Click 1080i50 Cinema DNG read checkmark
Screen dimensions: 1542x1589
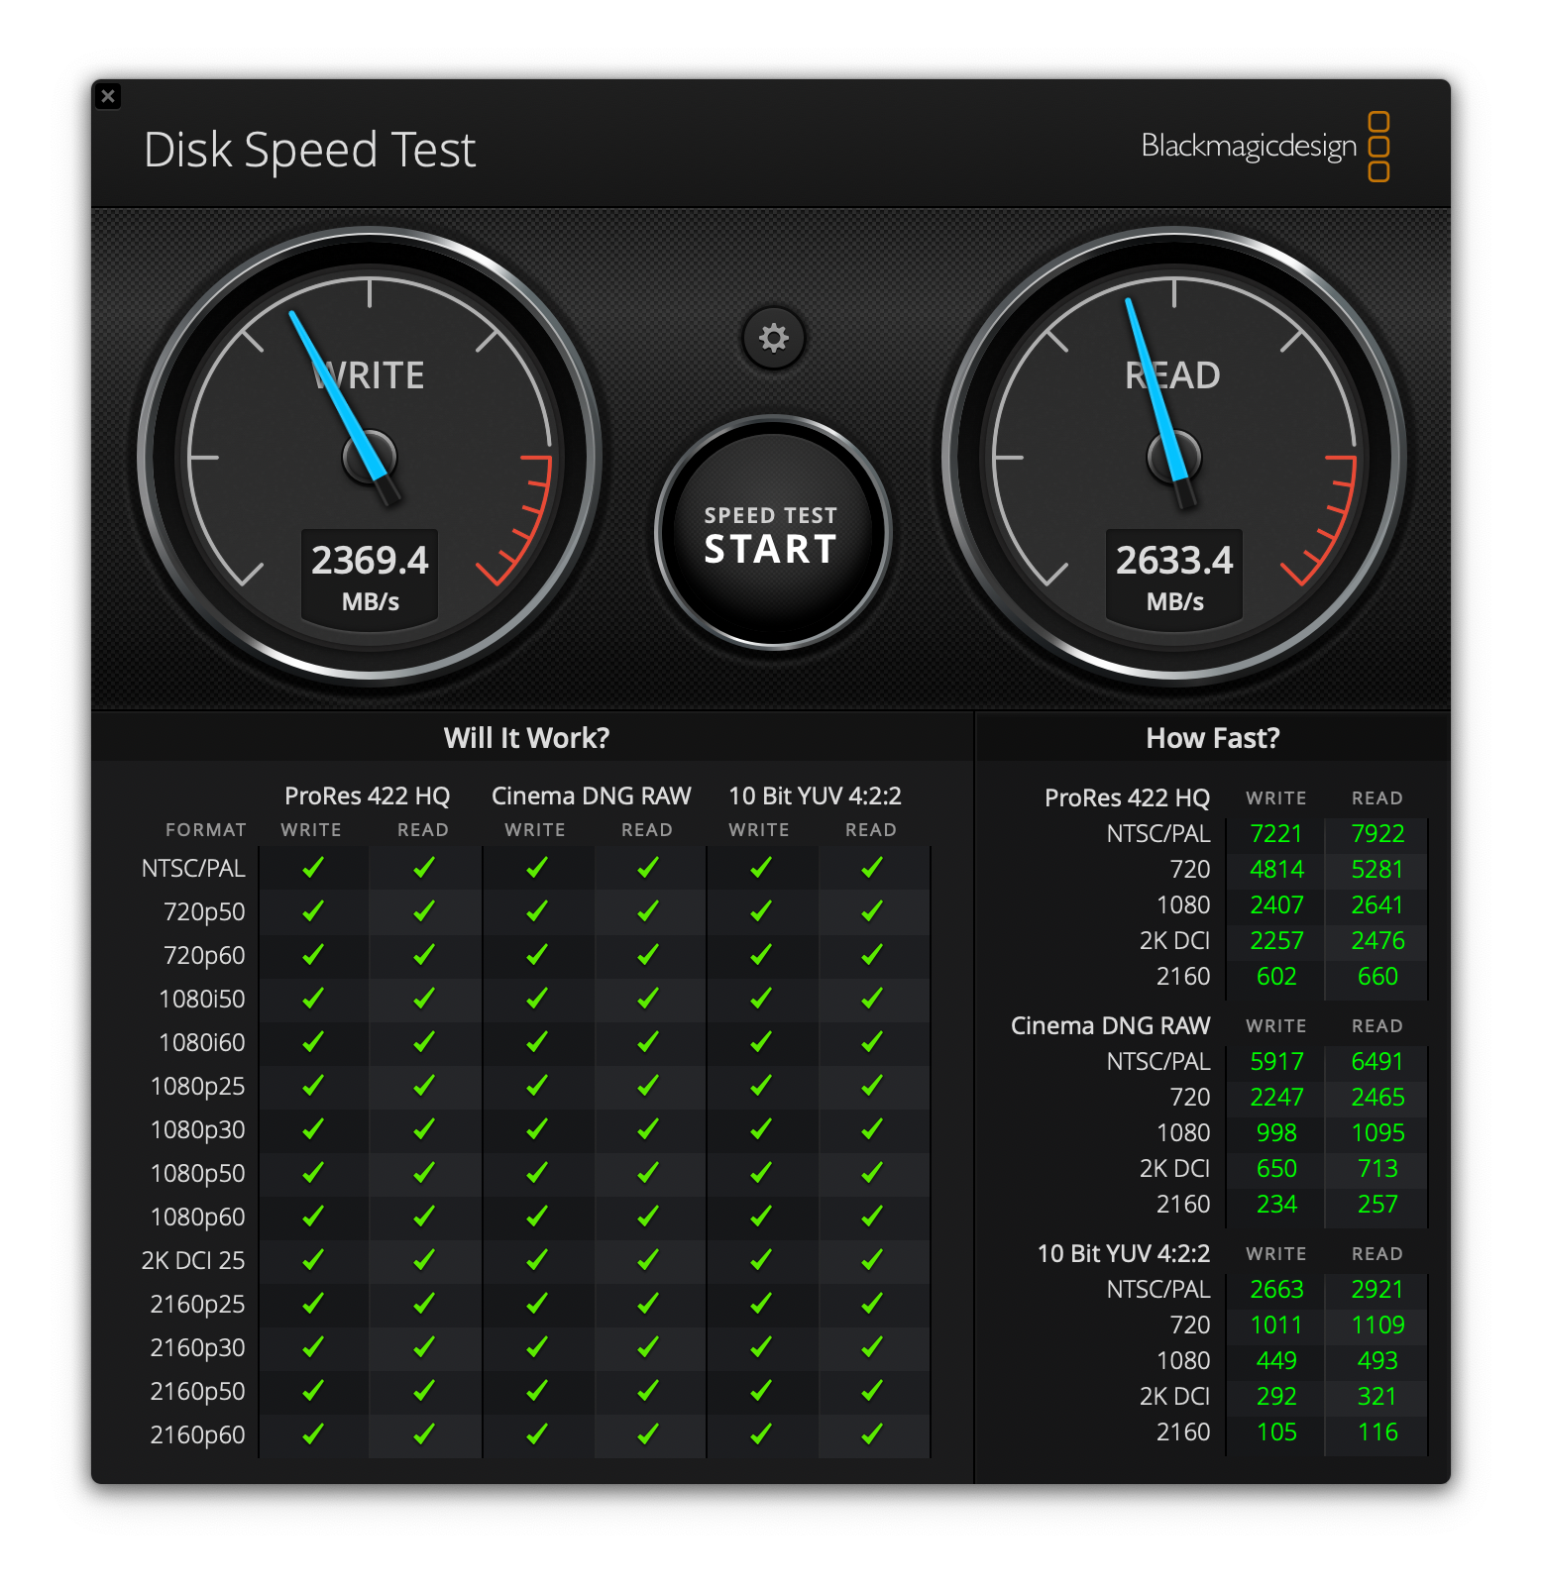(648, 999)
